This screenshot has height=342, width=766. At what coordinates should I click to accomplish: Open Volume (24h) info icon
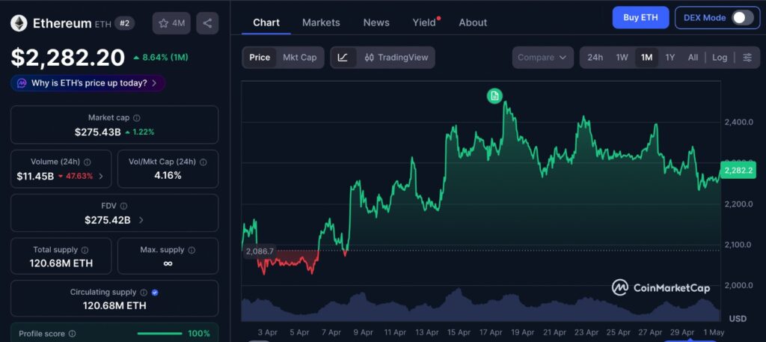[87, 162]
